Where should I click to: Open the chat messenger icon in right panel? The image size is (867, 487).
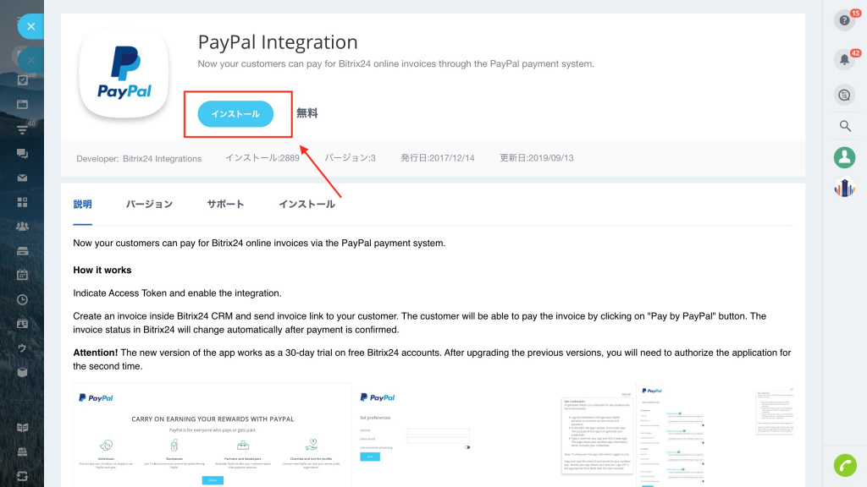[x=844, y=95]
